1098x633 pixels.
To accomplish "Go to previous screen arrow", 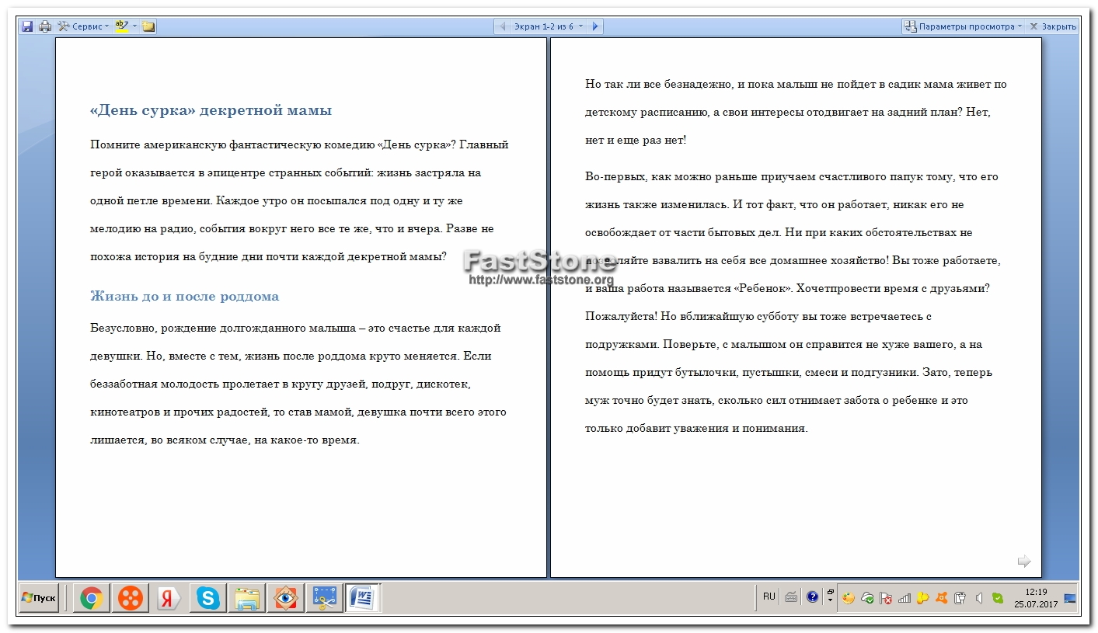I will pyautogui.click(x=502, y=26).
